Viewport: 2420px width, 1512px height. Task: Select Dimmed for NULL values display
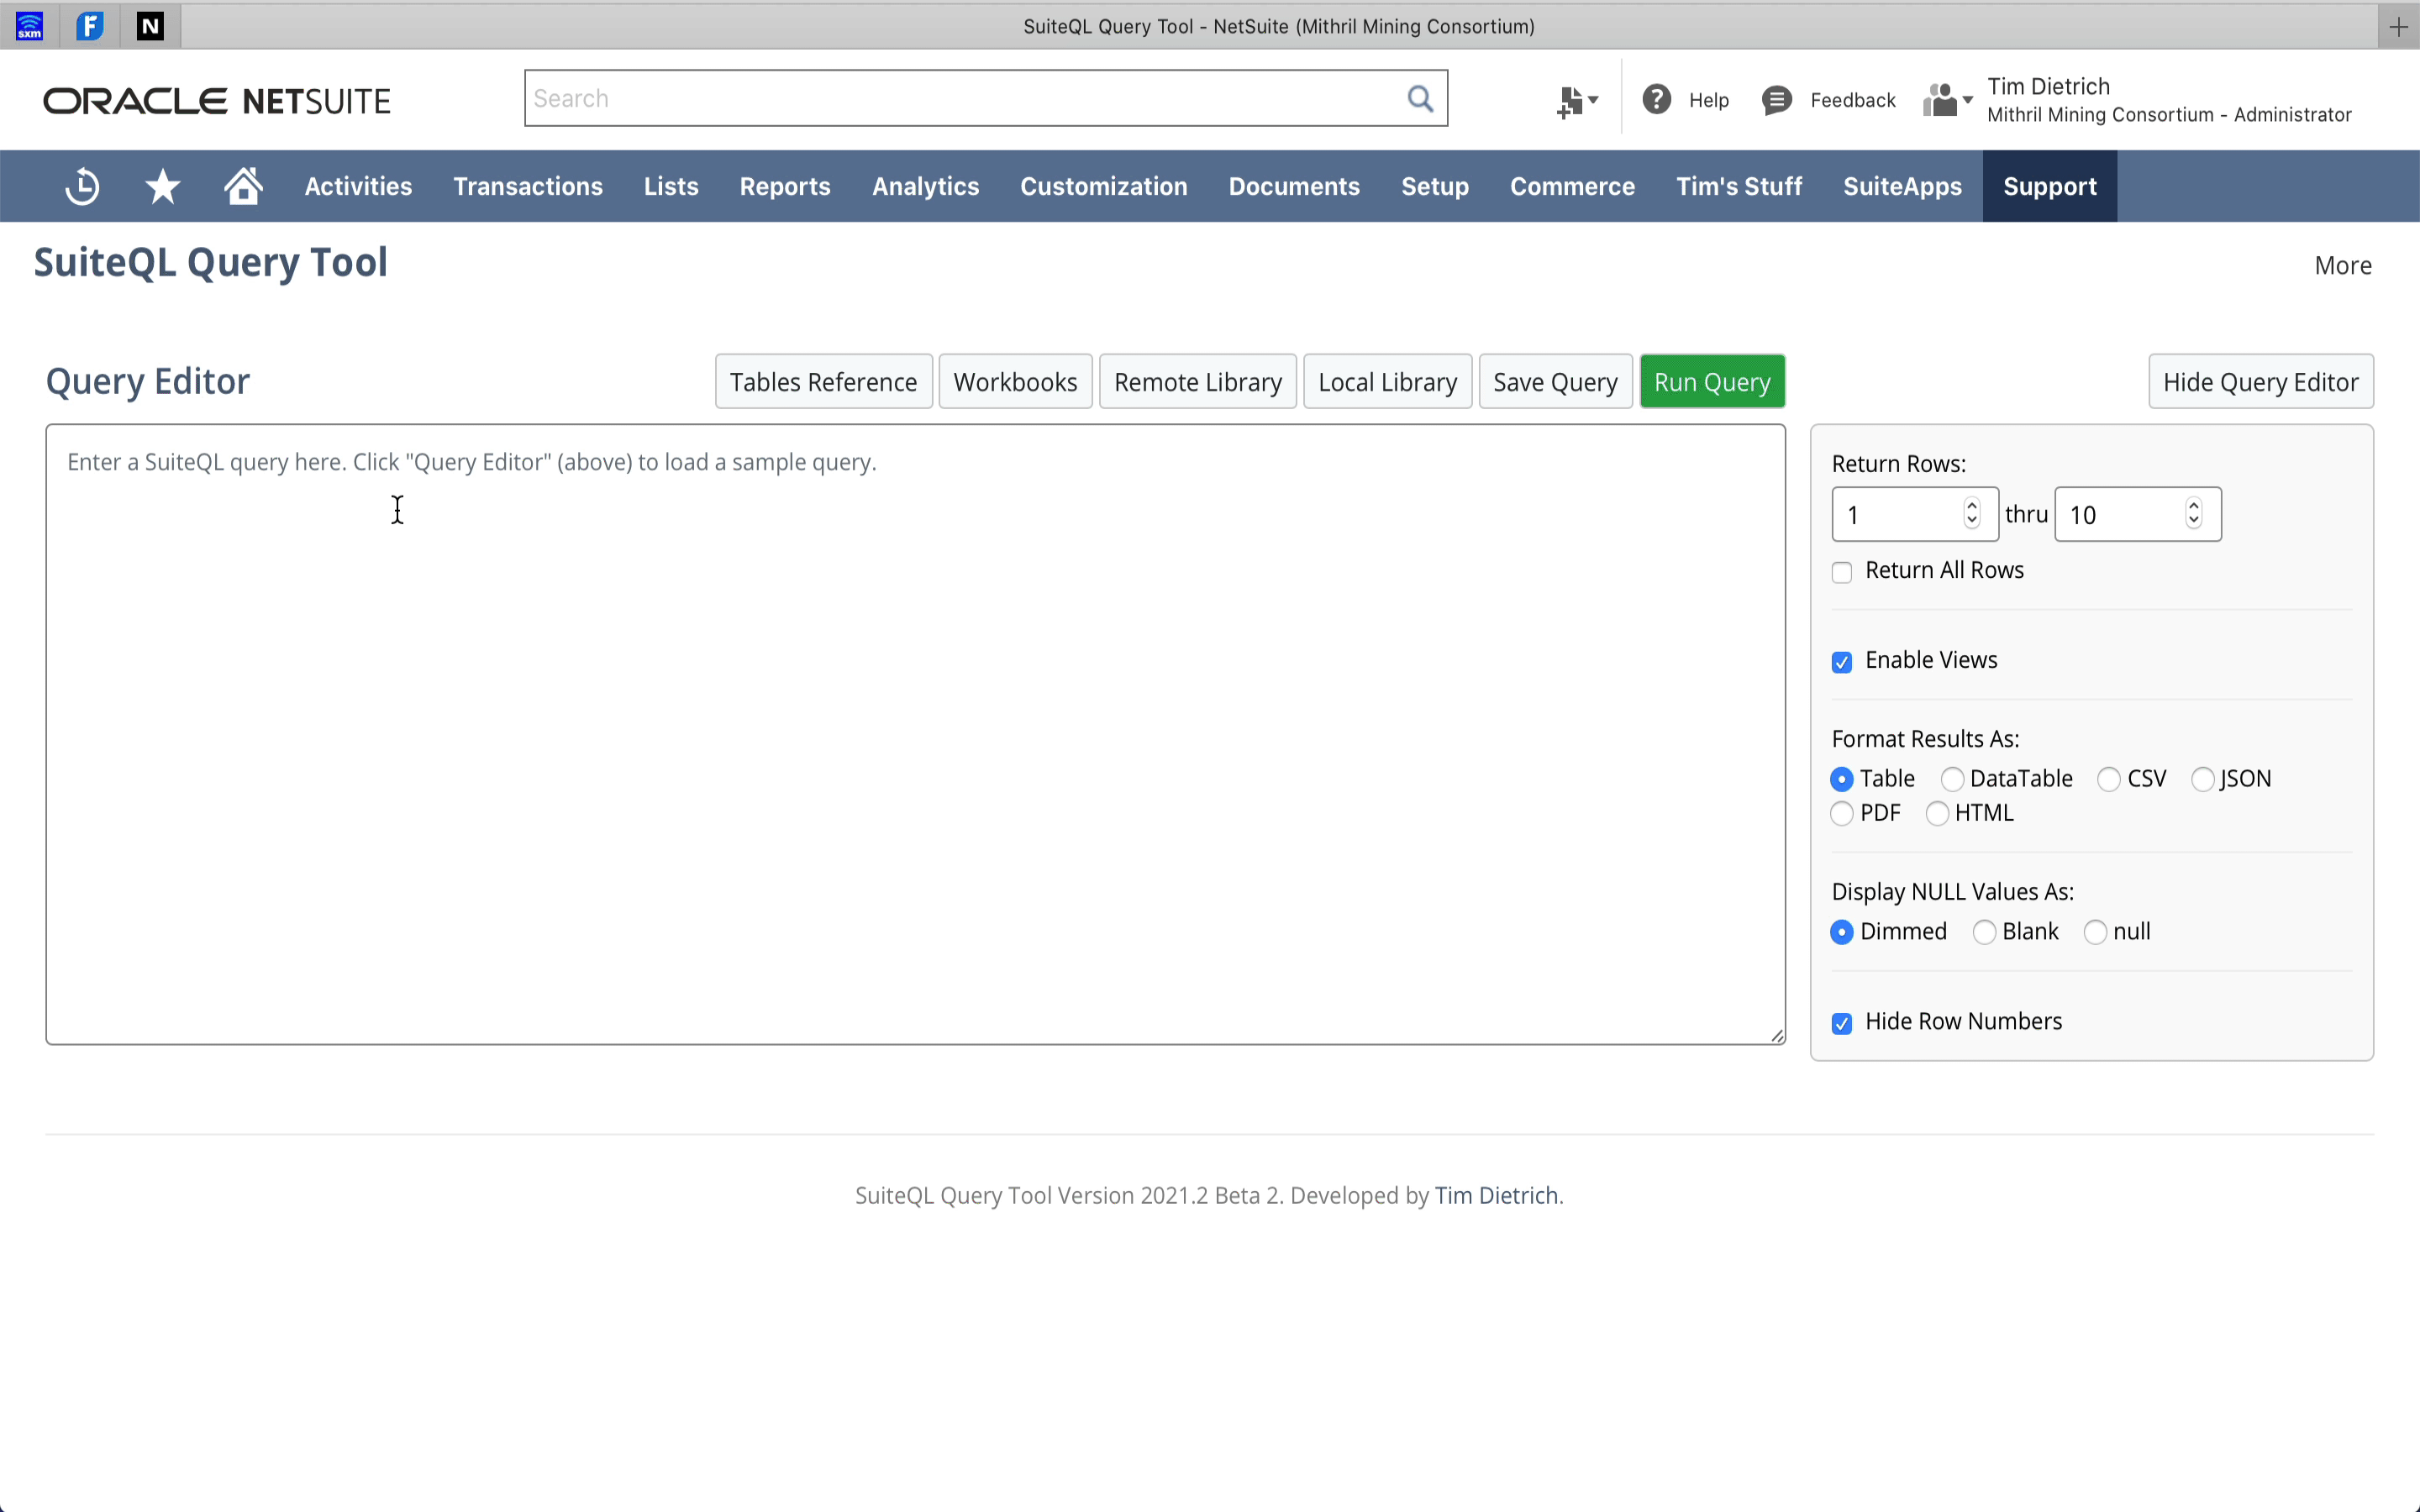[1841, 932]
